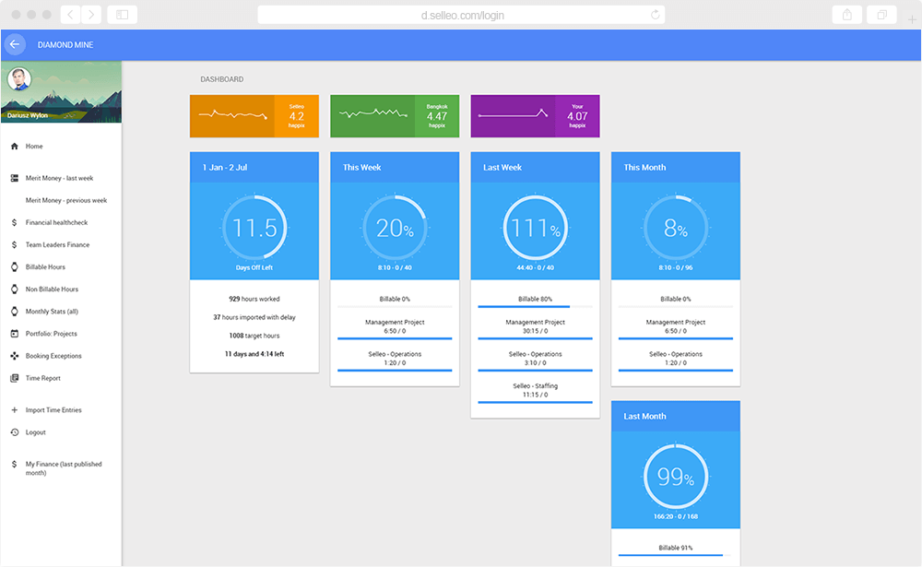This screenshot has width=922, height=567.
Task: Click the Portfolio: Projects calendar icon
Action: pos(15,334)
